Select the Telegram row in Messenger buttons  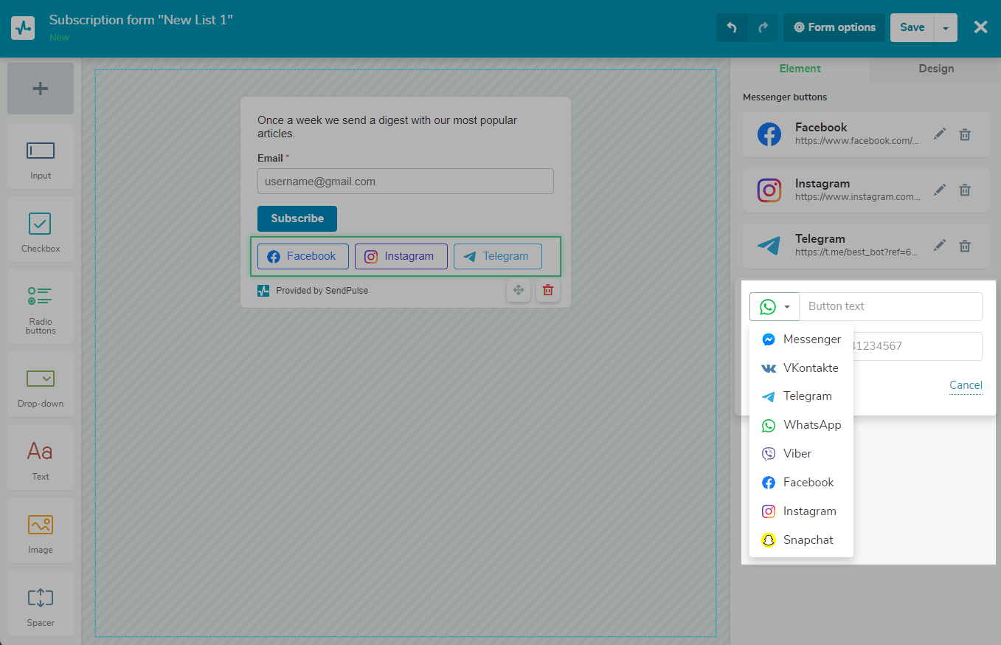coord(865,245)
